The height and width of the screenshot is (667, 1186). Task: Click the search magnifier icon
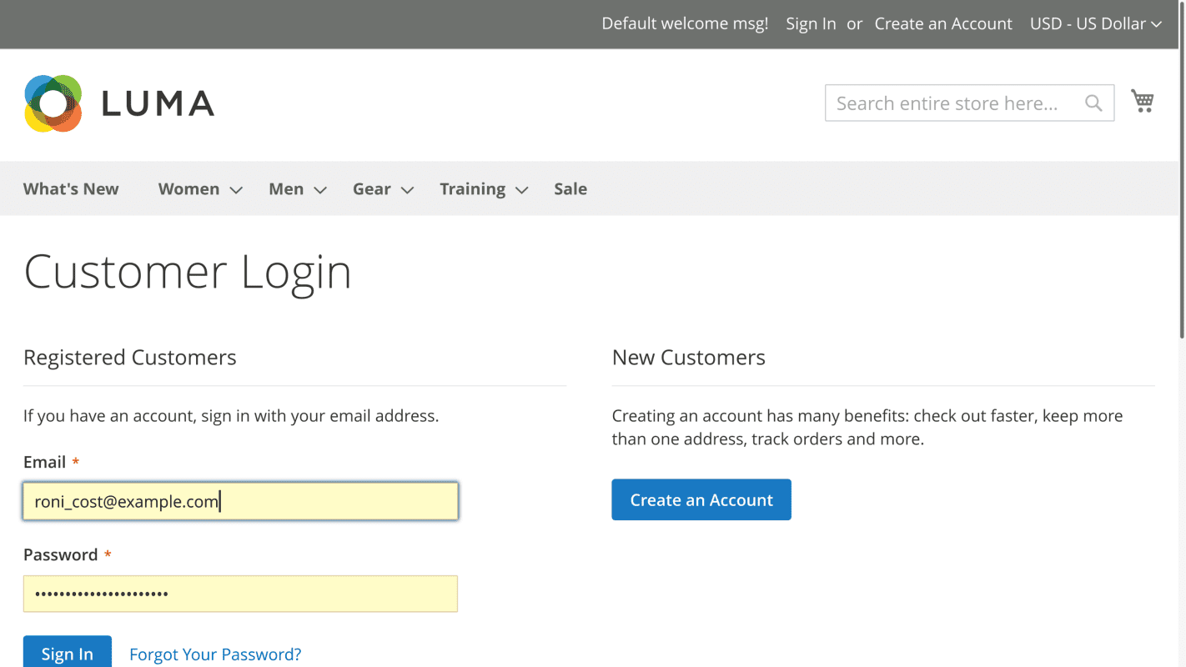pos(1093,103)
